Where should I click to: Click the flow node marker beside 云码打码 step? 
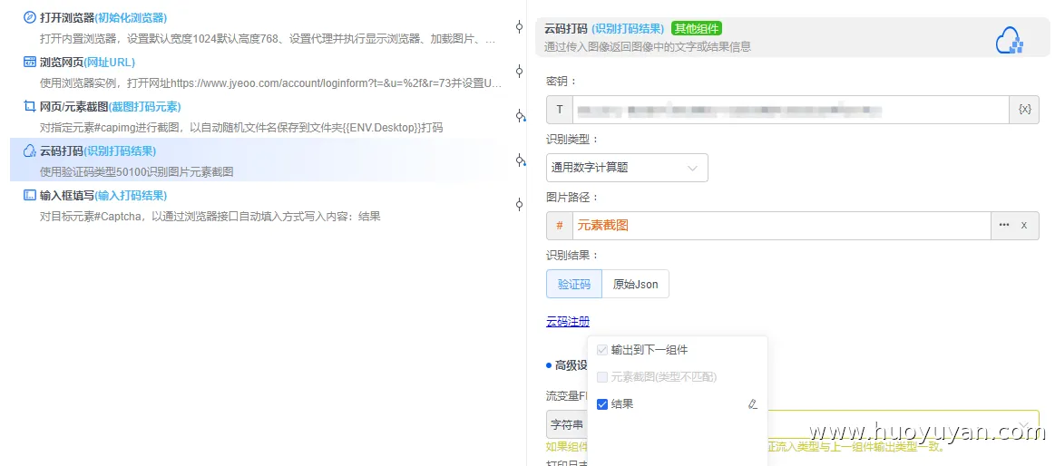pos(520,160)
